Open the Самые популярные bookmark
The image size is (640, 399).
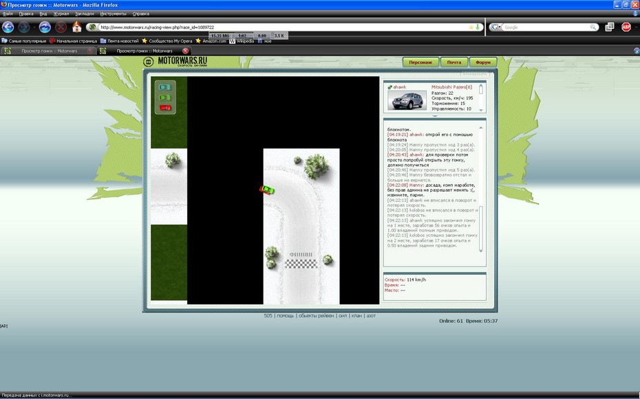click(x=23, y=41)
